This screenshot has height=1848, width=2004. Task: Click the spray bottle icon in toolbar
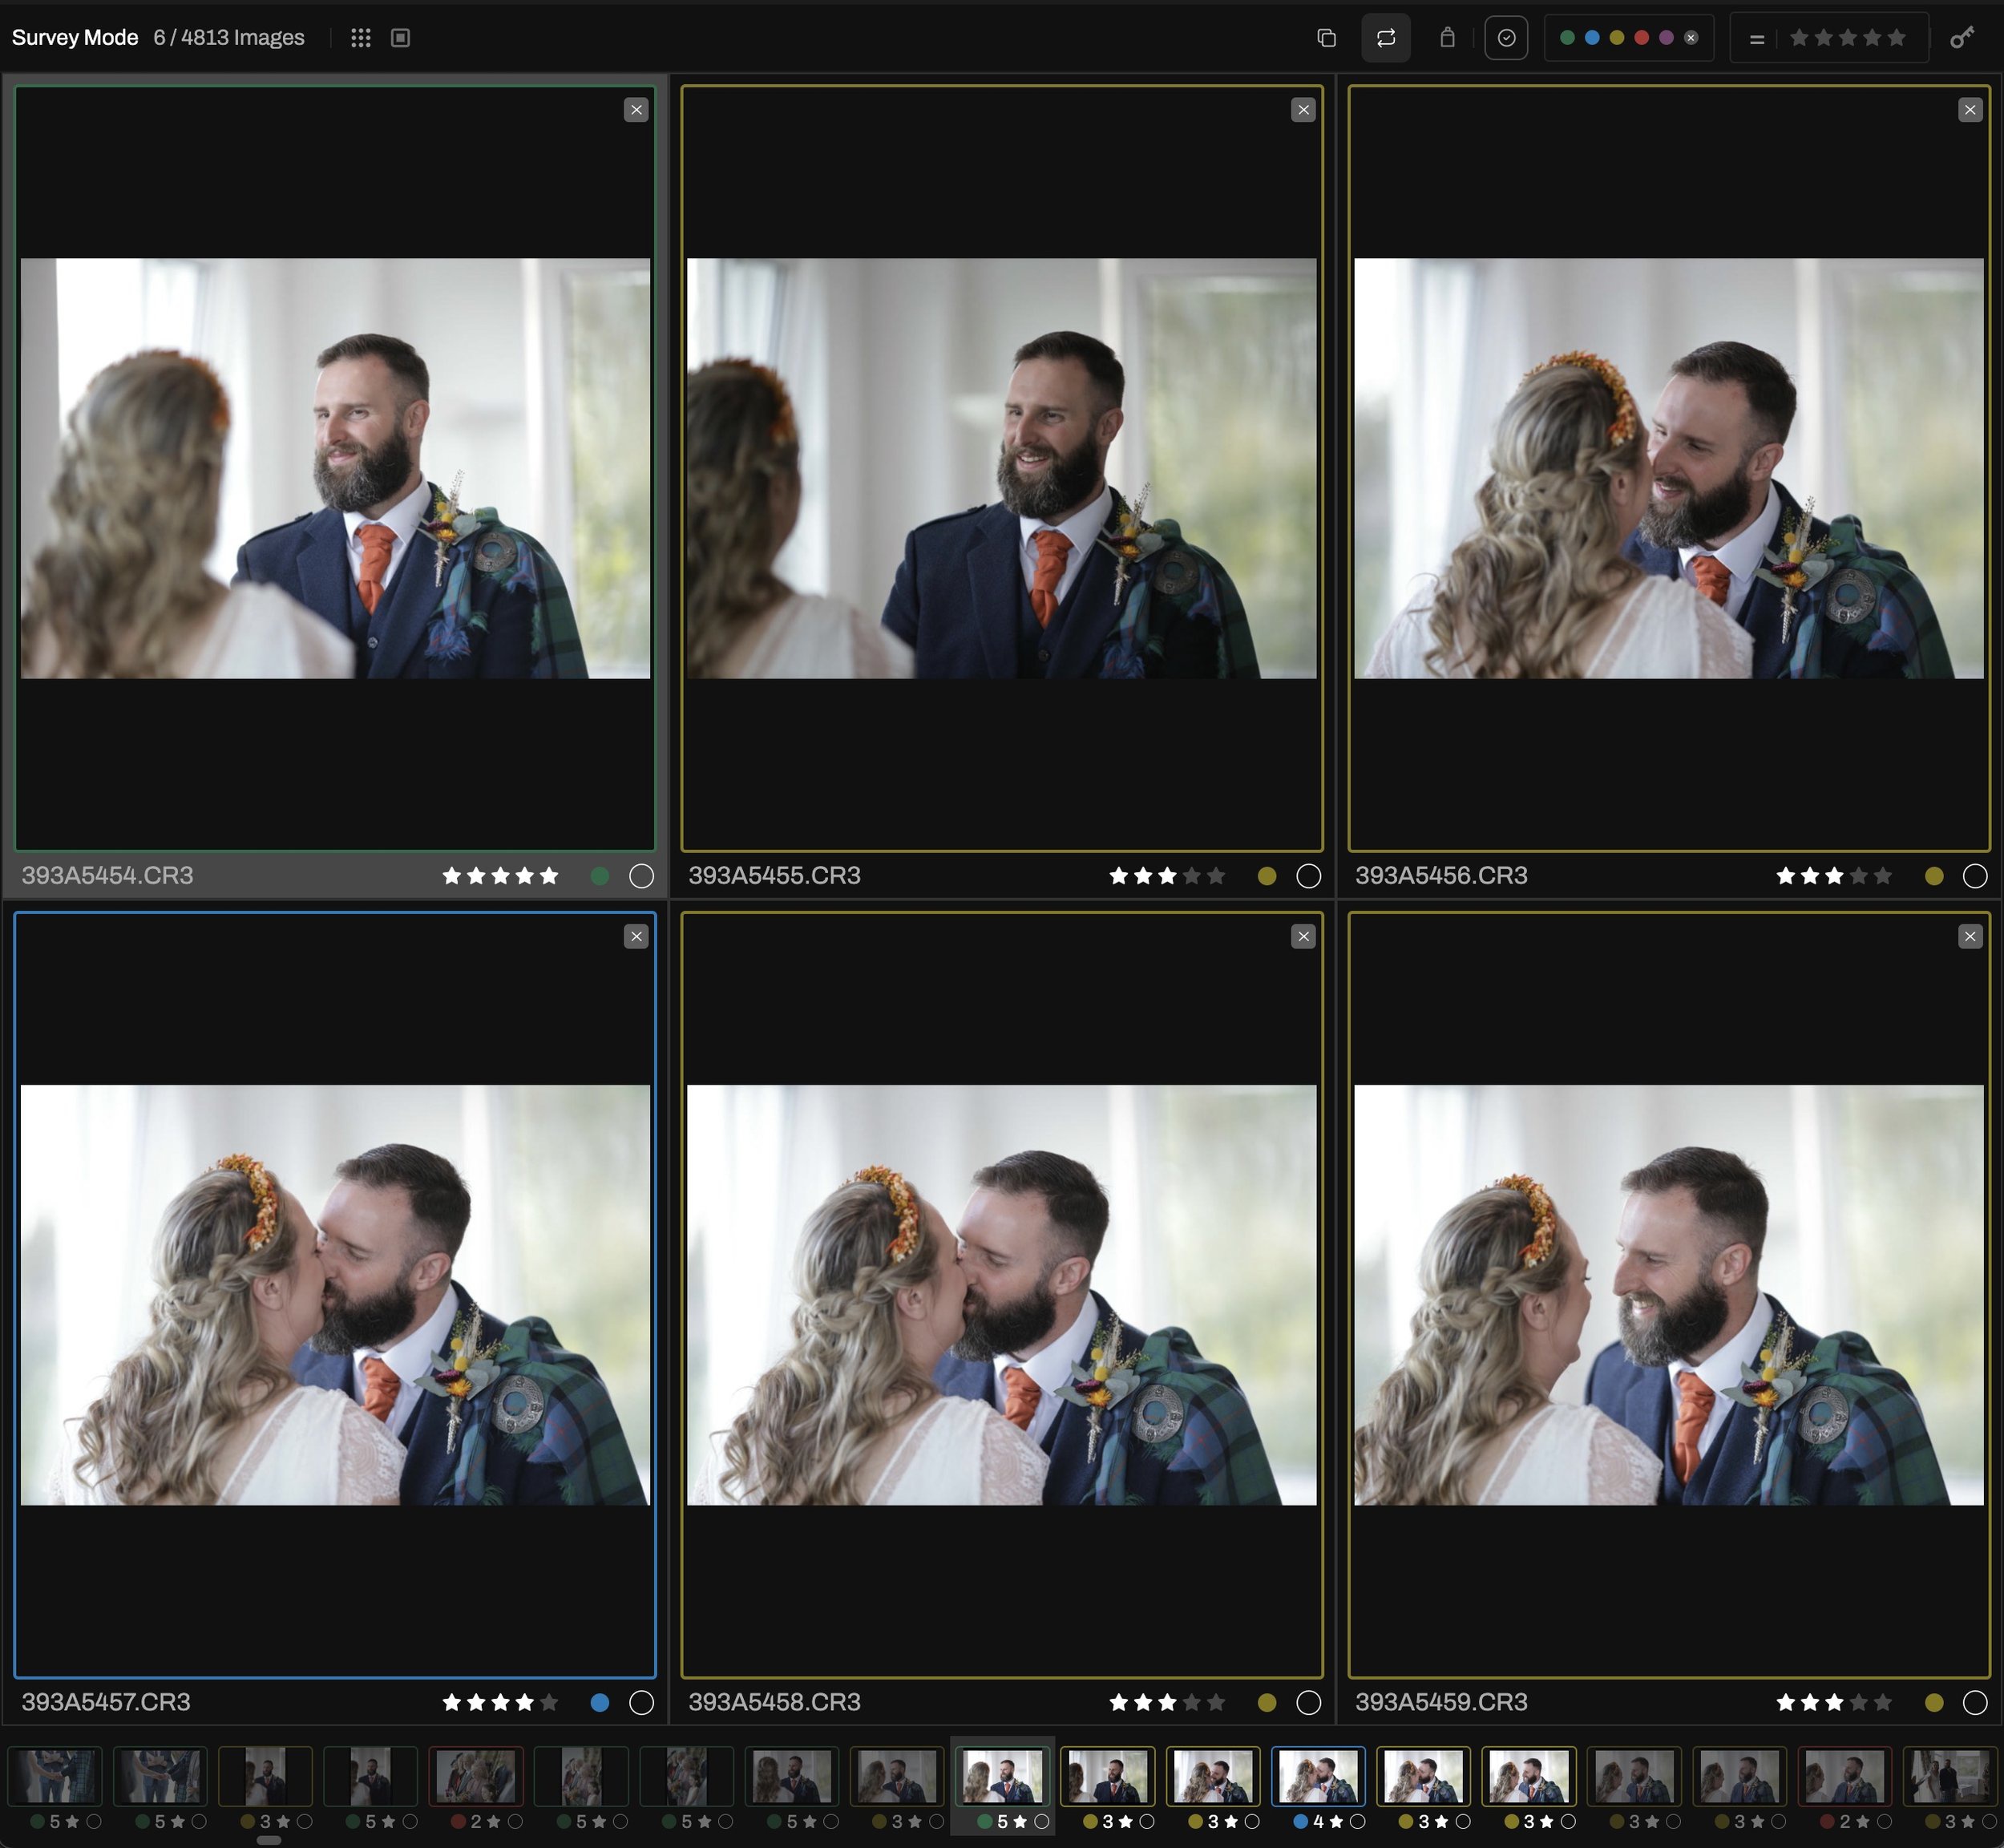(x=1446, y=38)
